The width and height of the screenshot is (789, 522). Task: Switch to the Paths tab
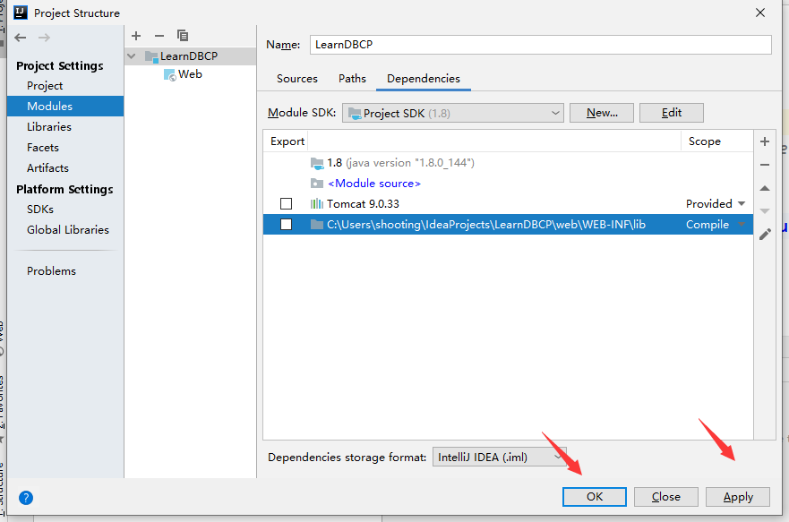(352, 79)
